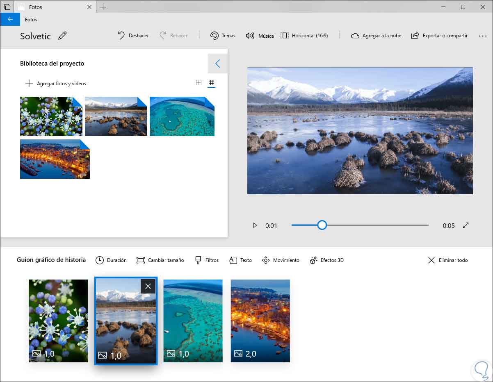Open the Horizontal (16:9) aspect ratio menu

304,36
